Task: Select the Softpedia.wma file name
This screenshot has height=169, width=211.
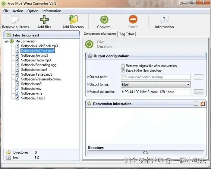Action: click(31, 93)
